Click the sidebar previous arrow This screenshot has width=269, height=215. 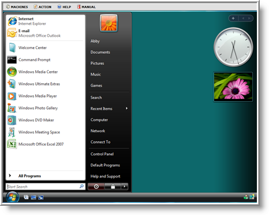point(243,18)
